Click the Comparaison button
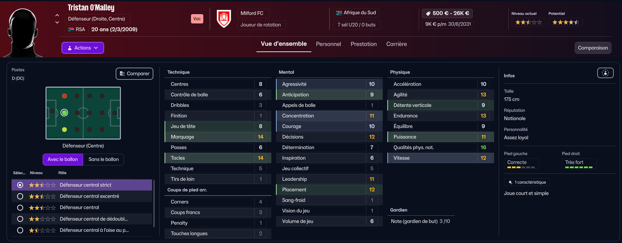This screenshot has height=243, width=622. (593, 48)
